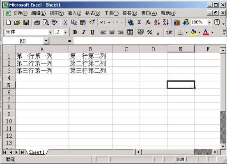Launch the Chart Wizard icon
The width and height of the screenshot is (227, 164).
(x=177, y=23)
